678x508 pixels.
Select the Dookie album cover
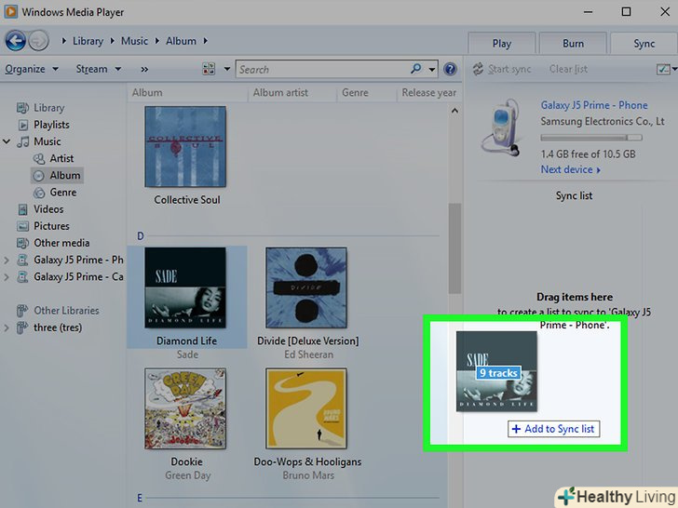click(x=185, y=408)
